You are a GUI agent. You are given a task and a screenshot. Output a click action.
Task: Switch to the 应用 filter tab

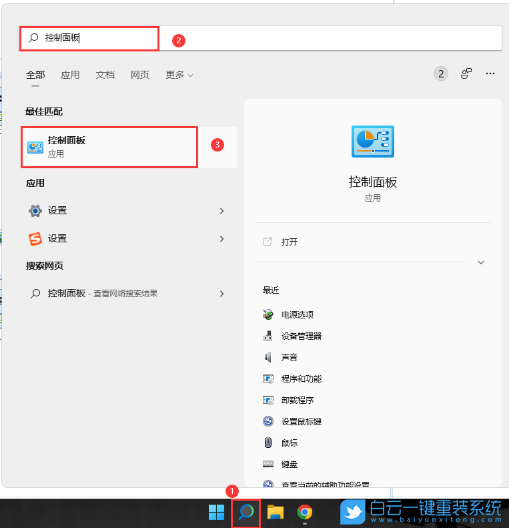(x=70, y=75)
